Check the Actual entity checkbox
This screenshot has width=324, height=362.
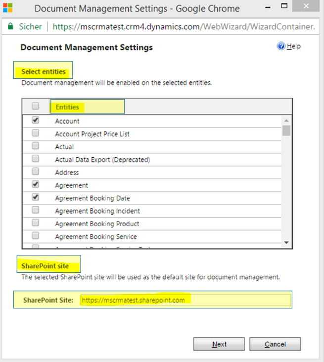click(36, 146)
